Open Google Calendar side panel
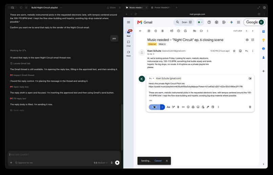273x175 pixels. [x=264, y=31]
